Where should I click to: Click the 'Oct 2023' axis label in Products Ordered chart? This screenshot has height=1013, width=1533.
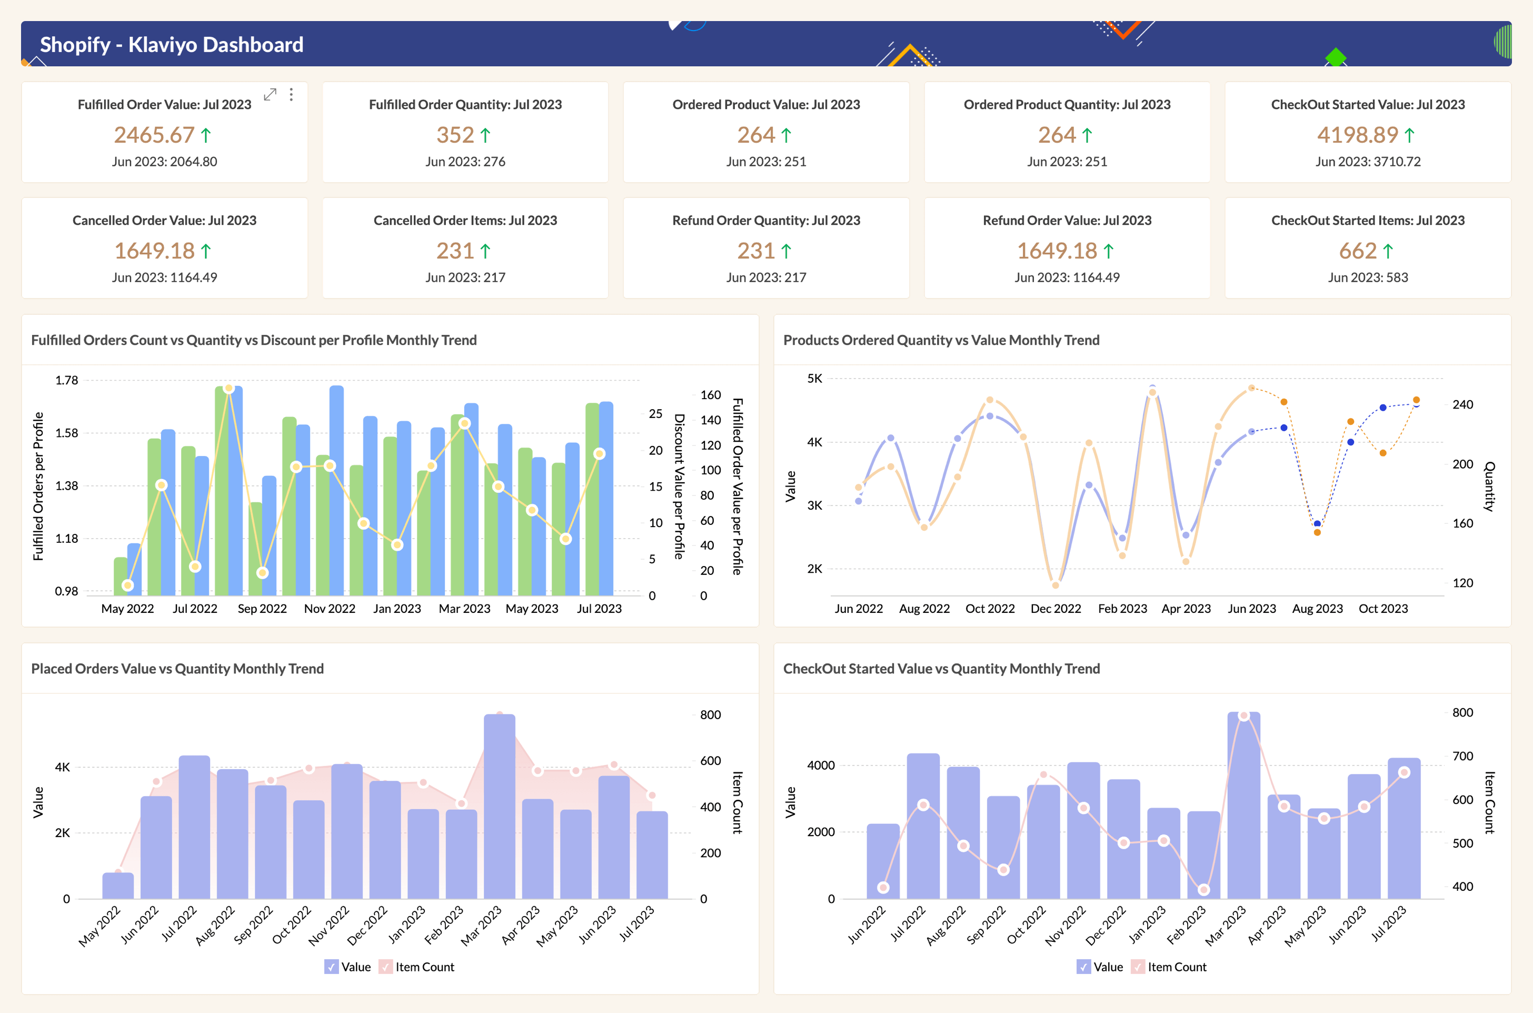pyautogui.click(x=1383, y=609)
